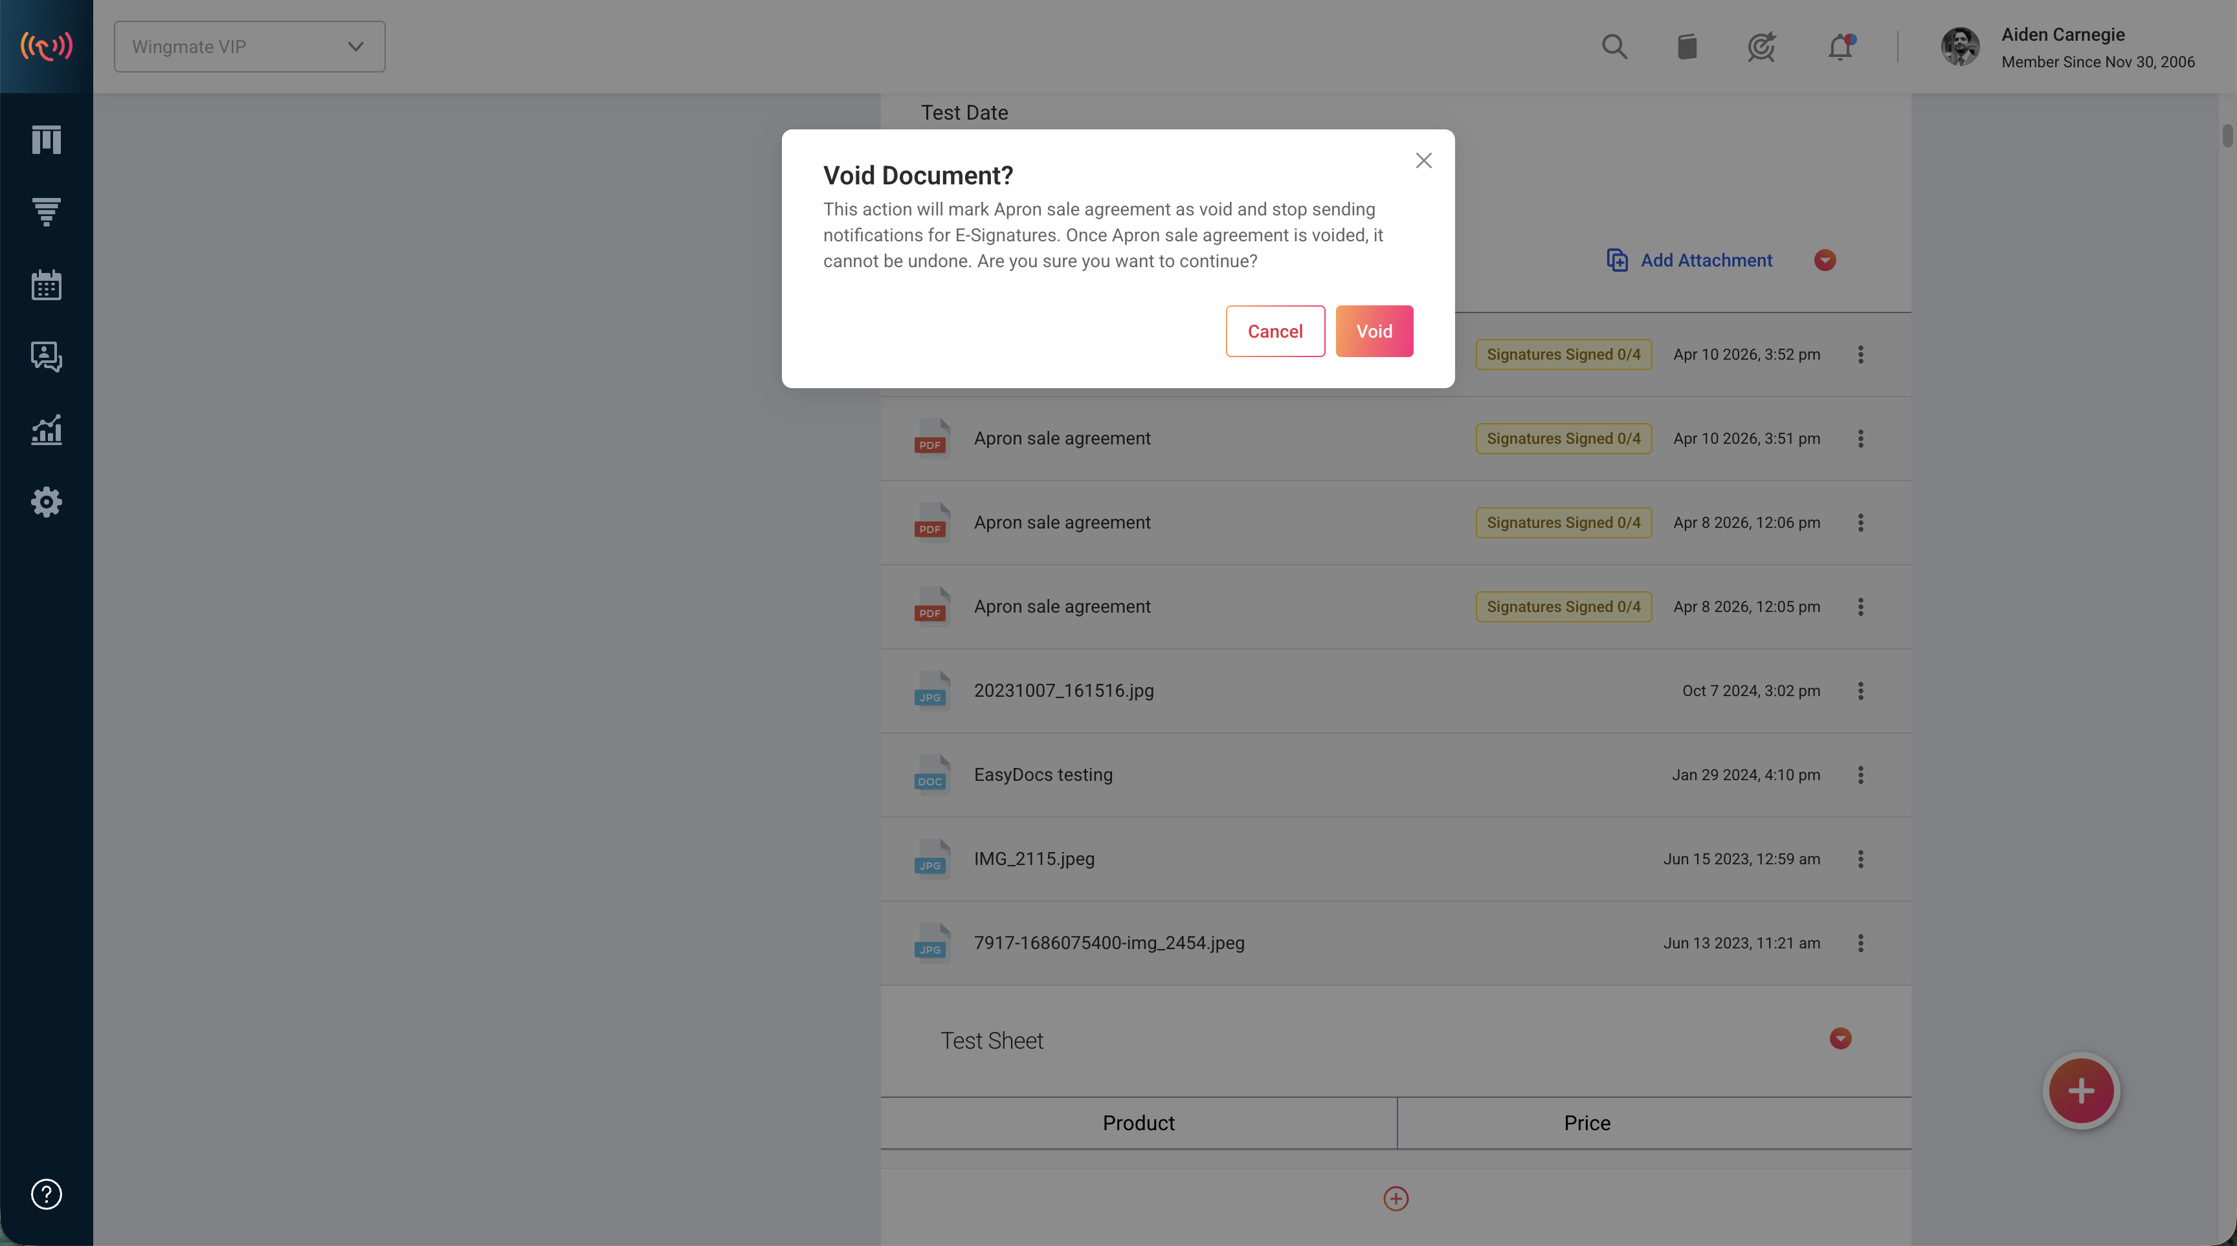
Task: Click JPG icon of 7917-1686075400-img_2454.jpeg
Action: (x=932, y=943)
